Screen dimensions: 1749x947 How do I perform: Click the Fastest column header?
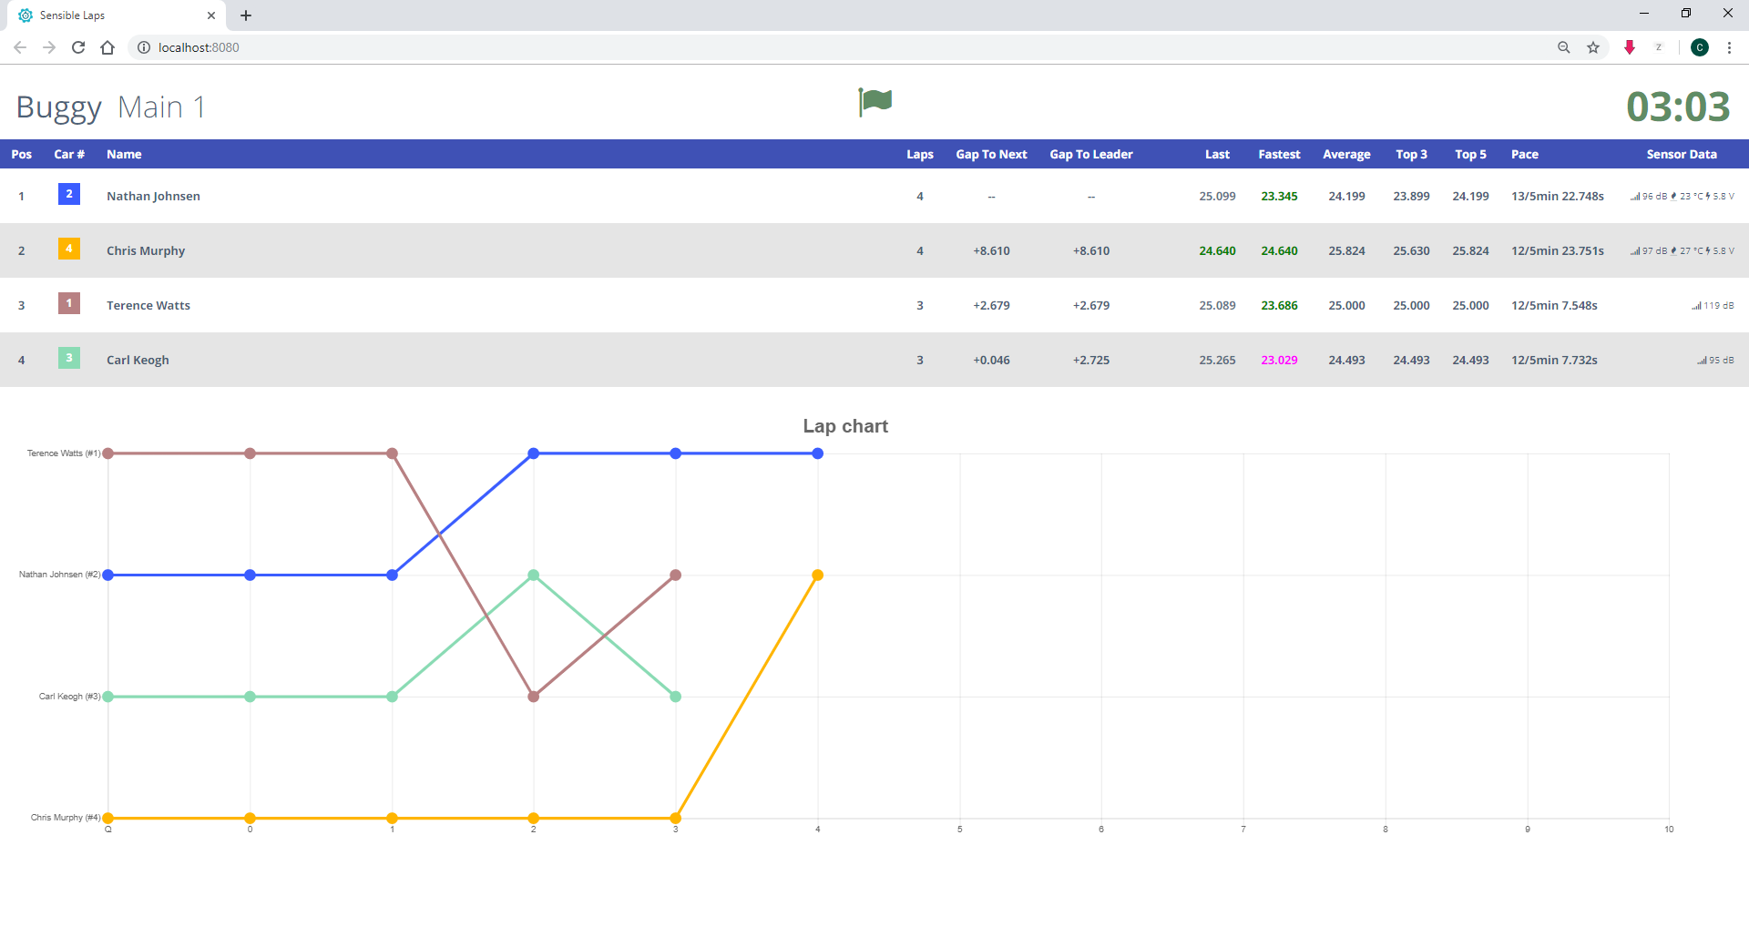coord(1278,154)
